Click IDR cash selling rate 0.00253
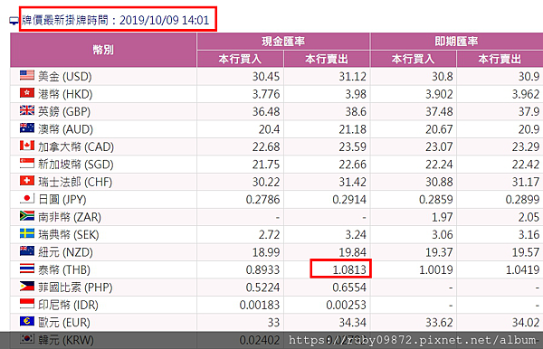This screenshot has width=543, height=349. (347, 305)
